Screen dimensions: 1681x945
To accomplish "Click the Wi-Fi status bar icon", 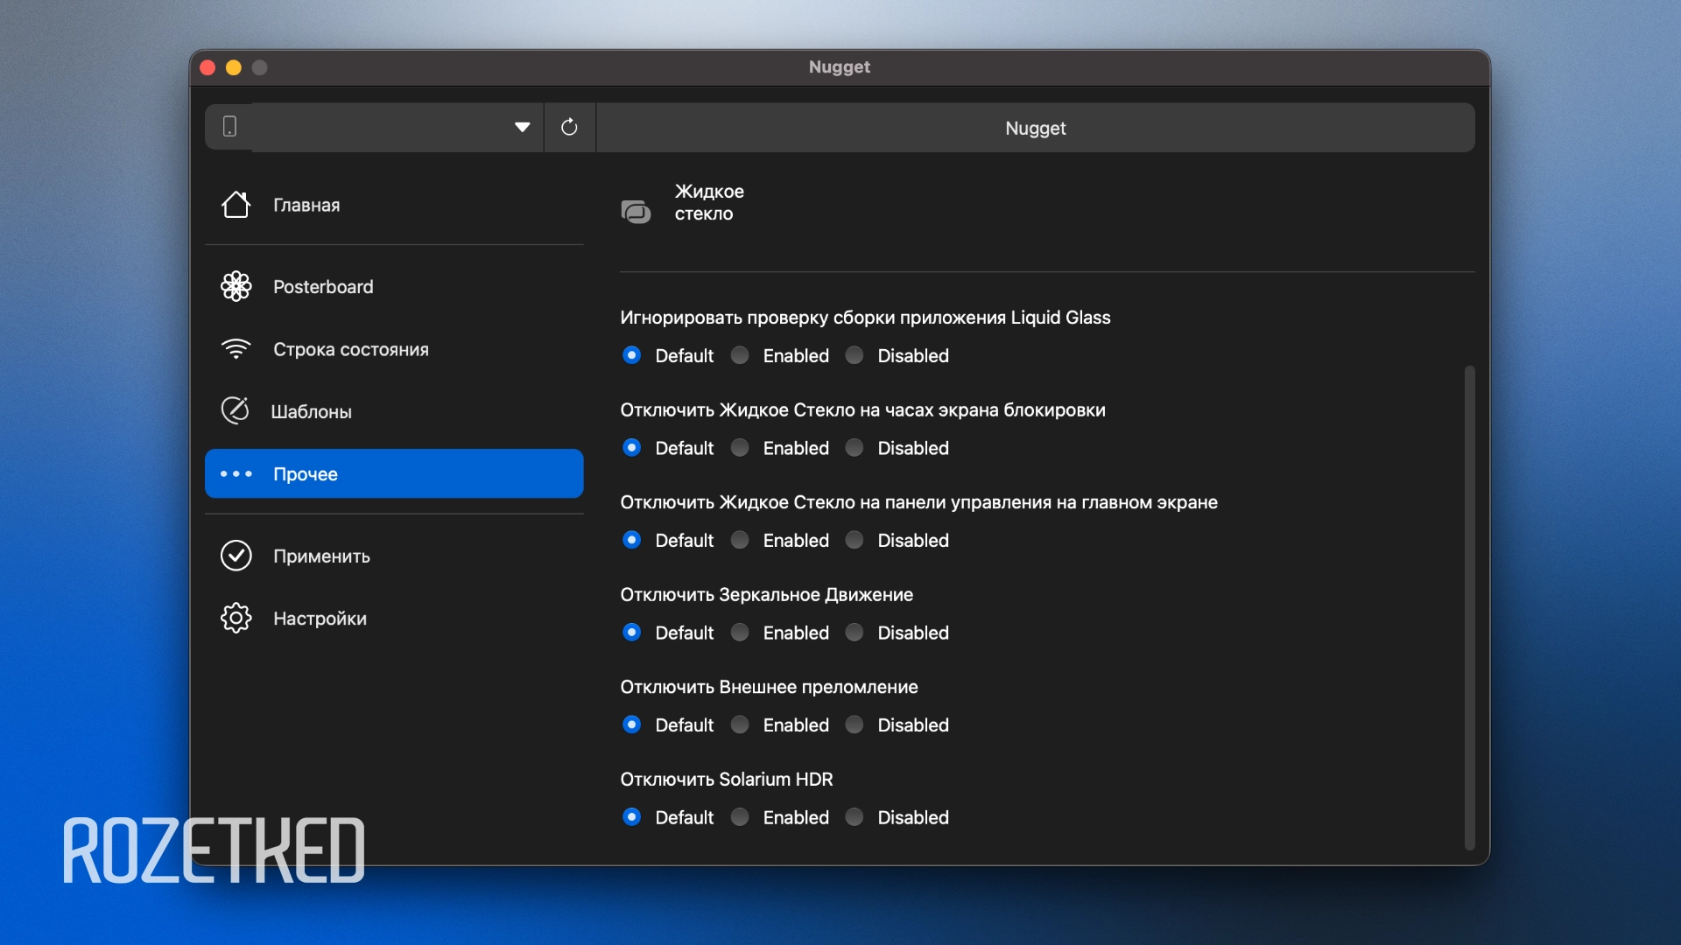I will pos(236,349).
